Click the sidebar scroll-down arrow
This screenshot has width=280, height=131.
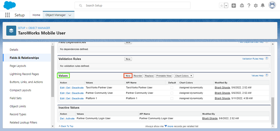pyautogui.click(x=52, y=126)
